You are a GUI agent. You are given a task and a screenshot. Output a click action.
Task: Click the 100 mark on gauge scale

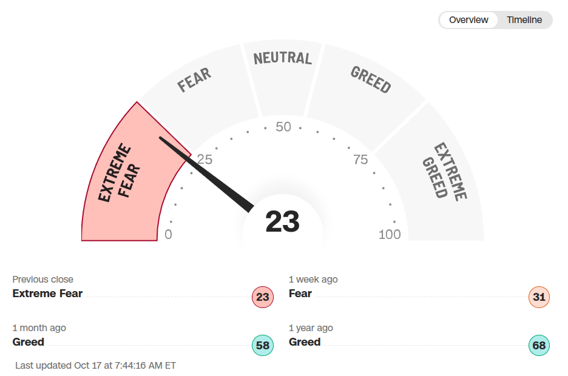click(x=390, y=235)
